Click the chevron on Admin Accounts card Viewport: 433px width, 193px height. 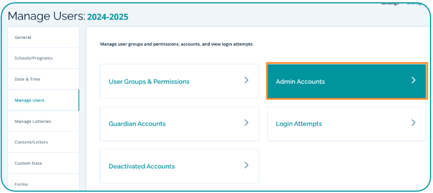[x=413, y=81]
